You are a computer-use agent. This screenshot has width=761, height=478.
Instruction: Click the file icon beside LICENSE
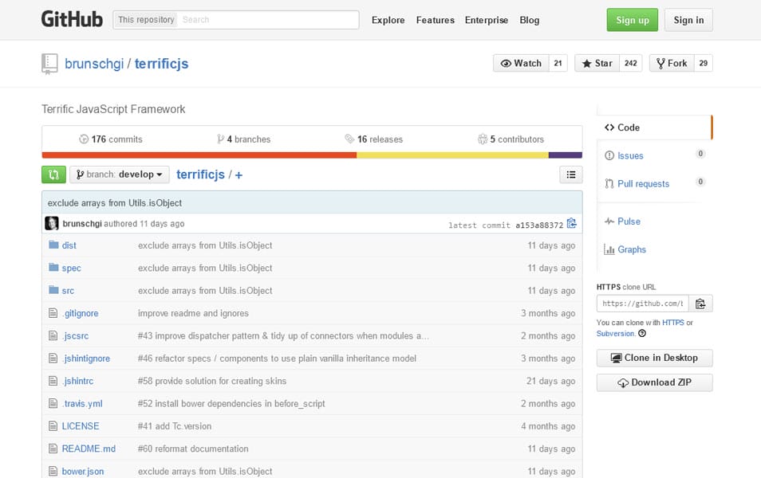coord(53,426)
